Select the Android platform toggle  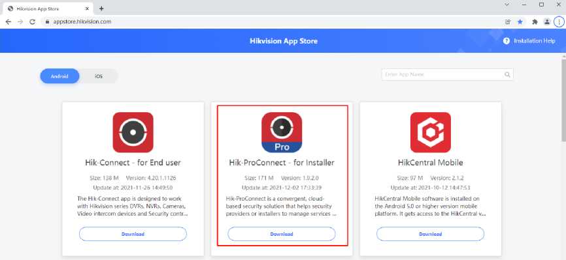59,76
